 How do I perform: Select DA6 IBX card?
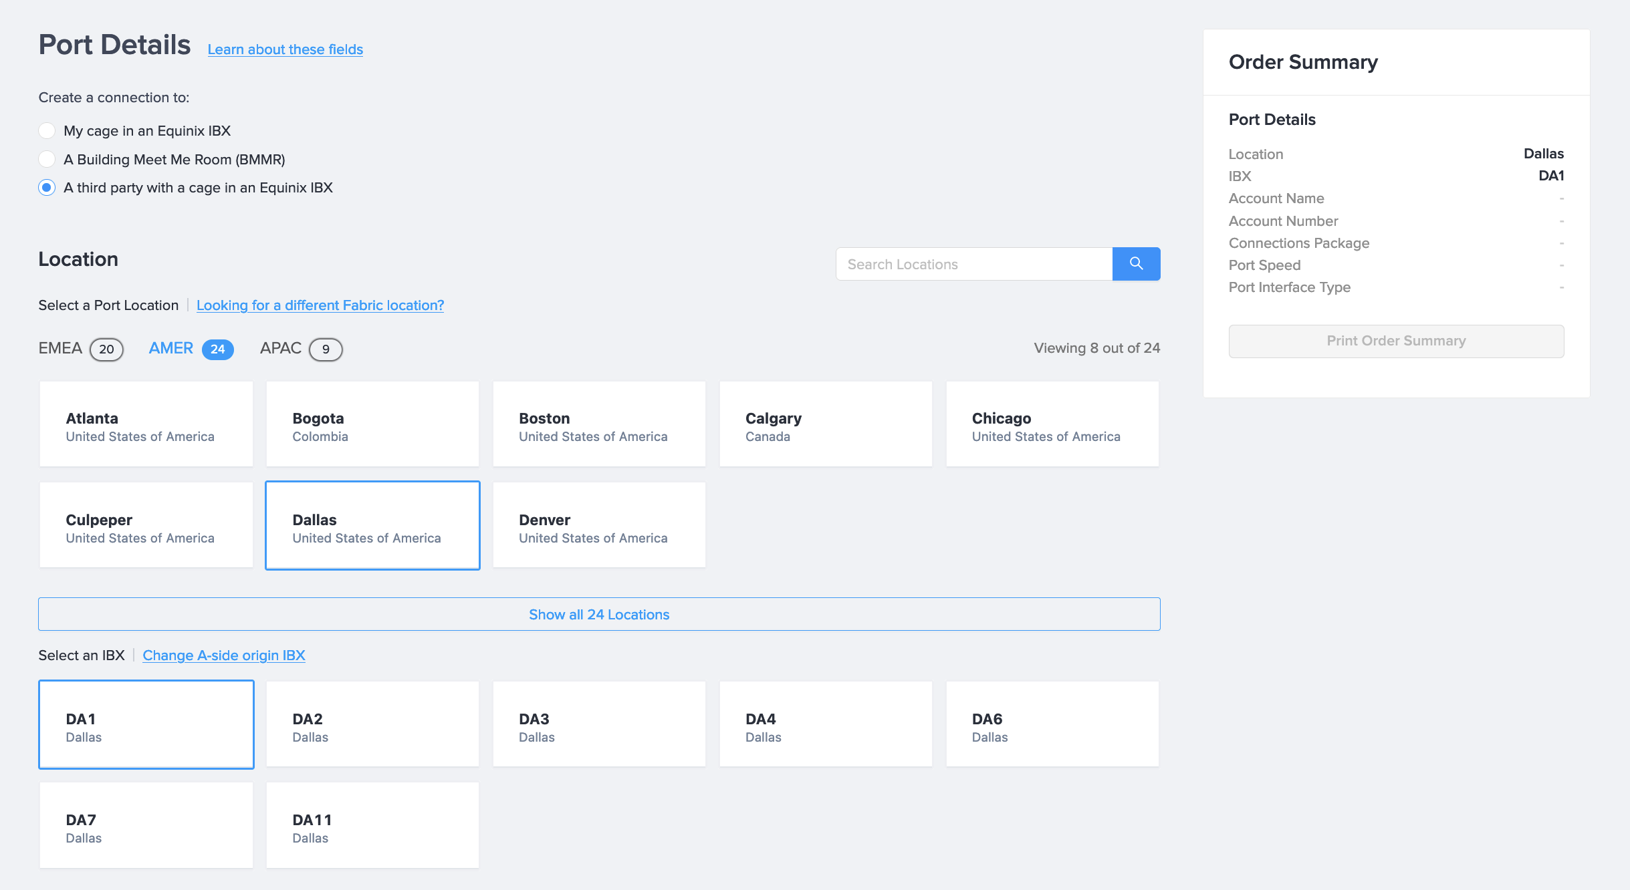point(1053,725)
